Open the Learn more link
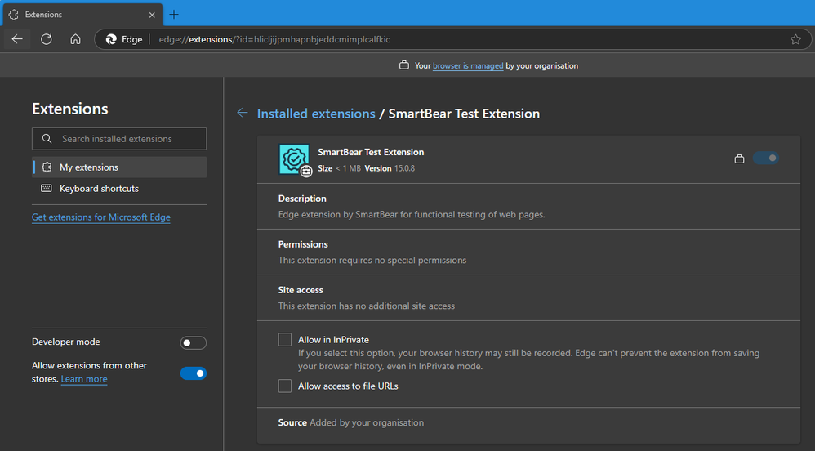 (84, 379)
